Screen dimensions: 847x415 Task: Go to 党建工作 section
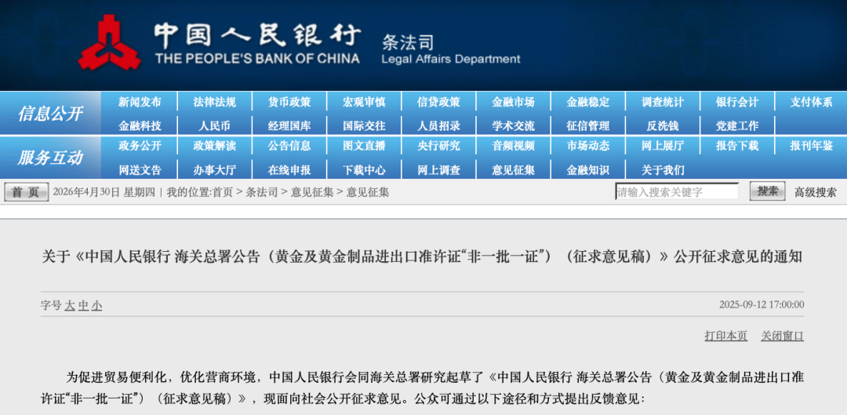[x=737, y=126]
